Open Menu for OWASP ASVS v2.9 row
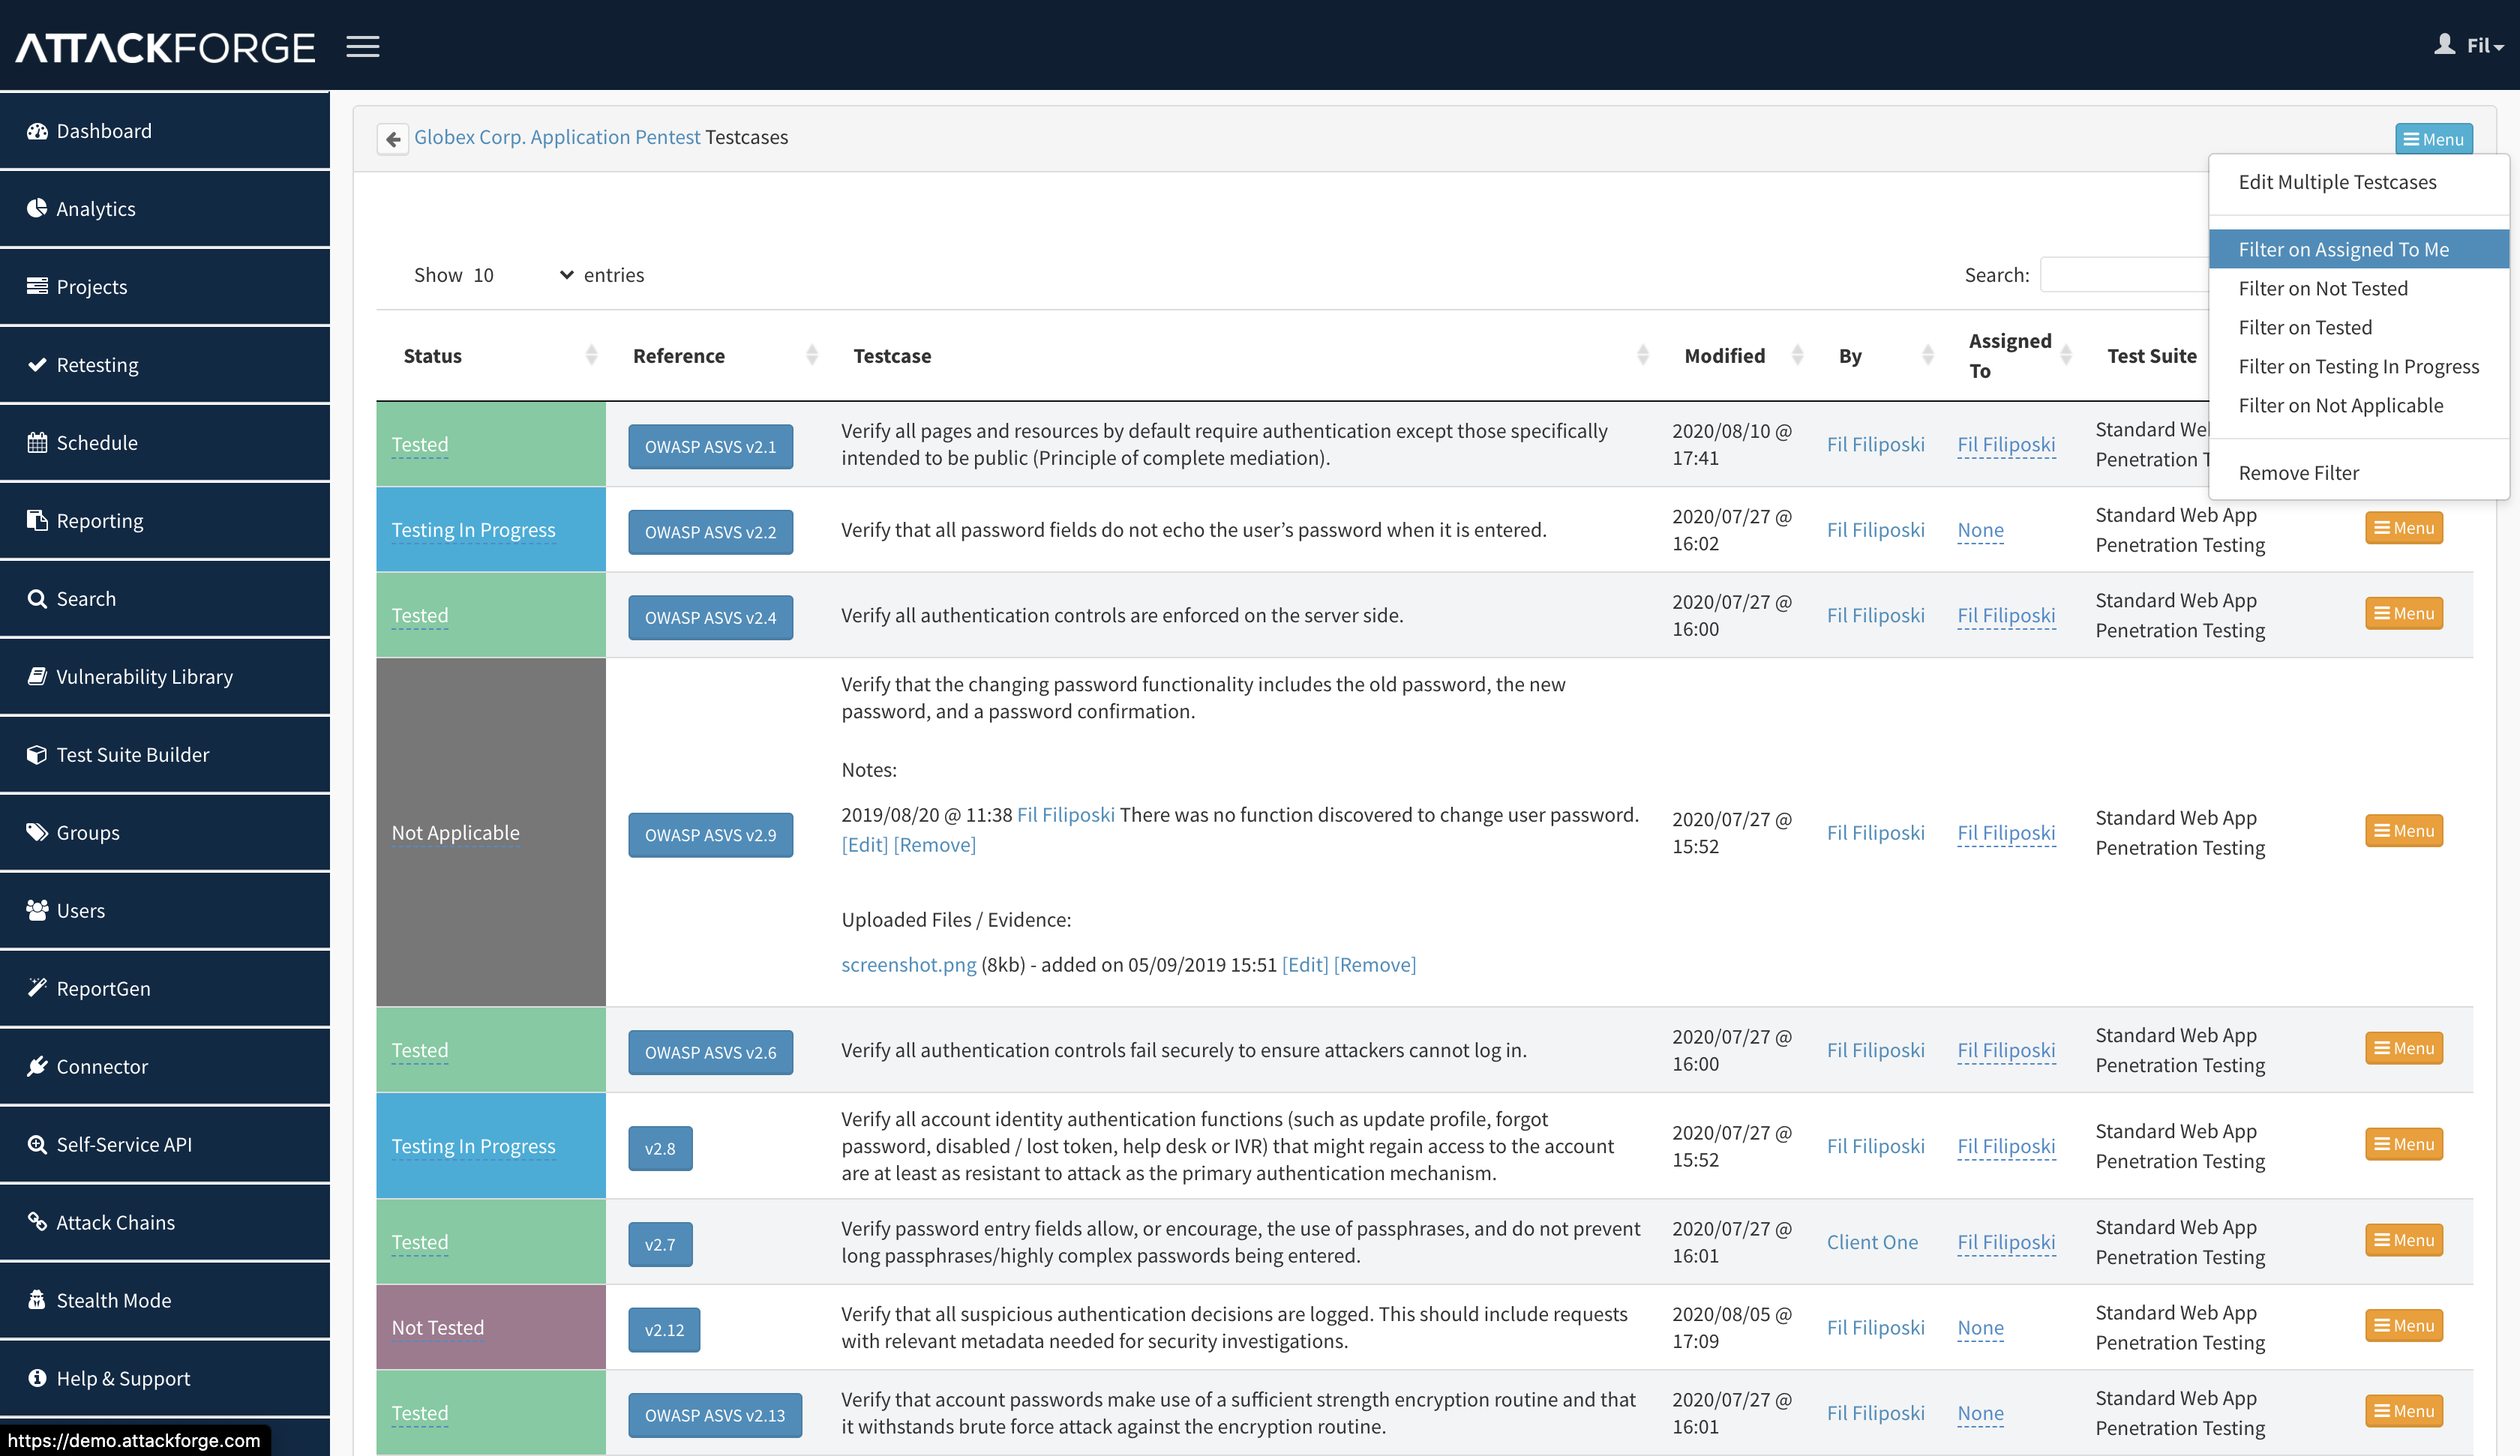Image resolution: width=2520 pixels, height=1456 pixels. click(x=2404, y=831)
